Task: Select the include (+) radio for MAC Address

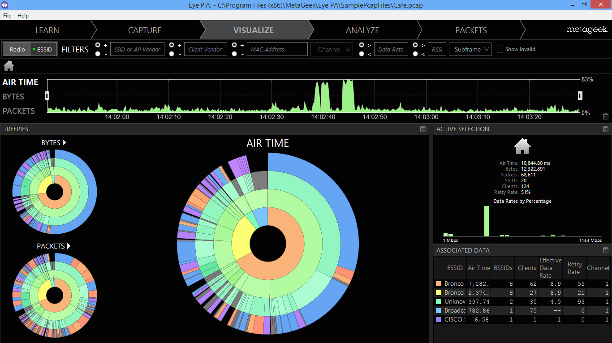Action: 234,45
